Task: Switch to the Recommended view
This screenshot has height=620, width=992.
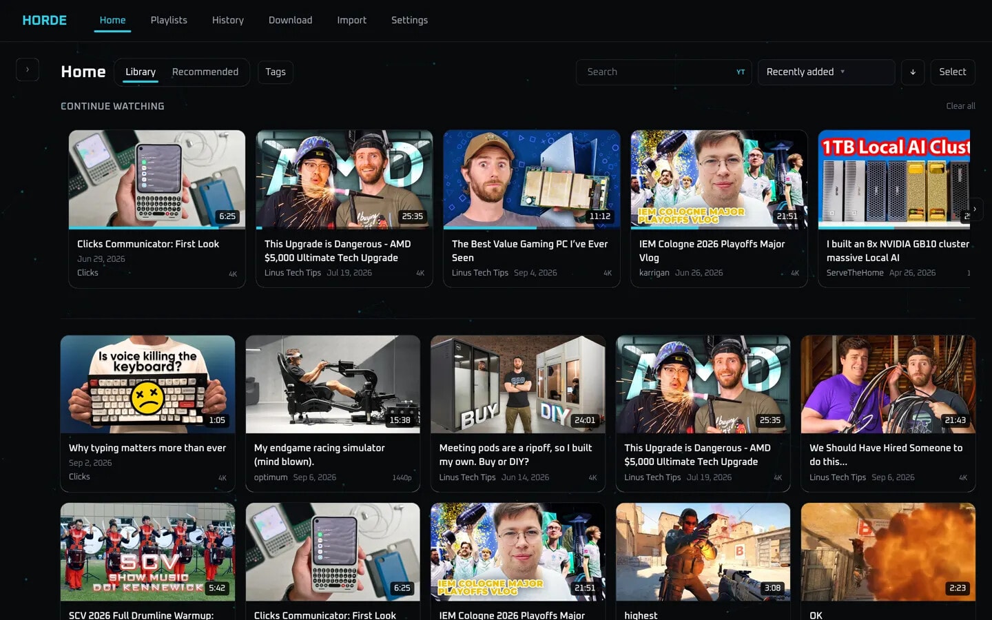Action: click(x=205, y=72)
